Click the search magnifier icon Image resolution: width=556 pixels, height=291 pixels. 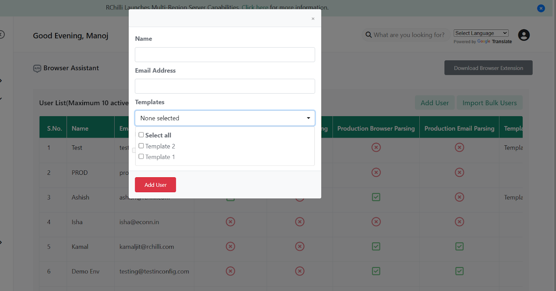[x=369, y=35]
